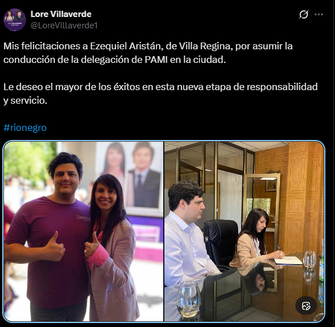Open the three-dot more options menu
The image size is (335, 327).
(319, 15)
